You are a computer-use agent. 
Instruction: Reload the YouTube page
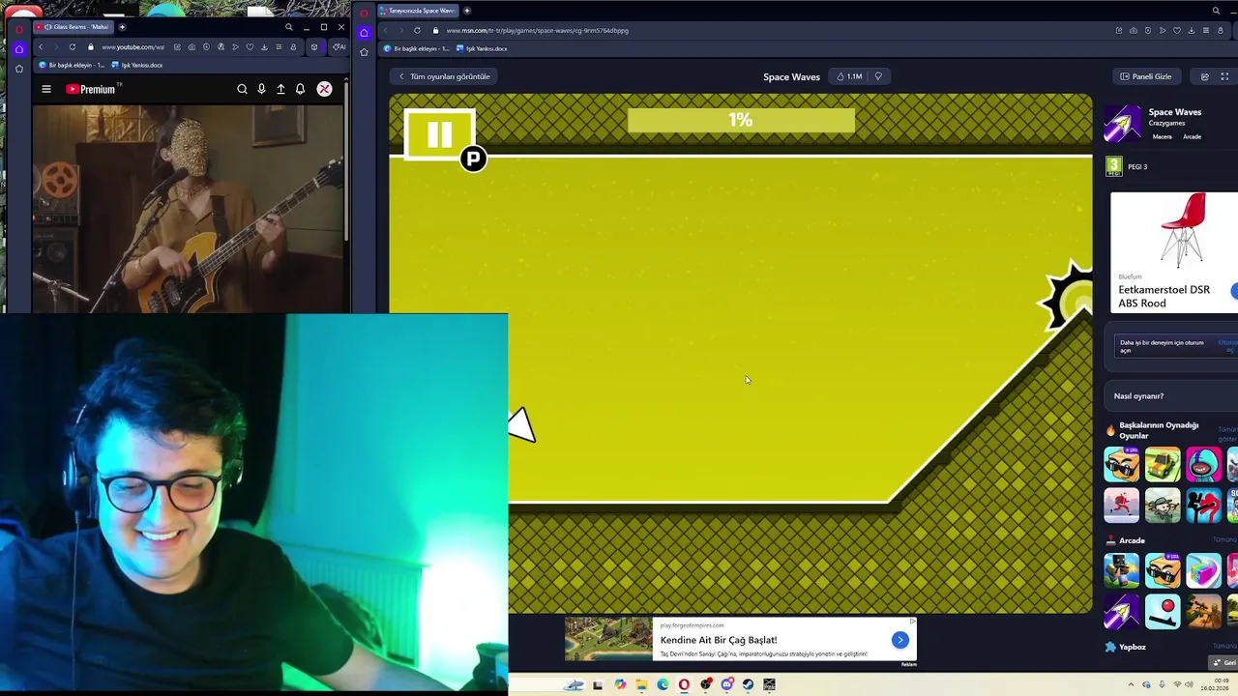(73, 47)
